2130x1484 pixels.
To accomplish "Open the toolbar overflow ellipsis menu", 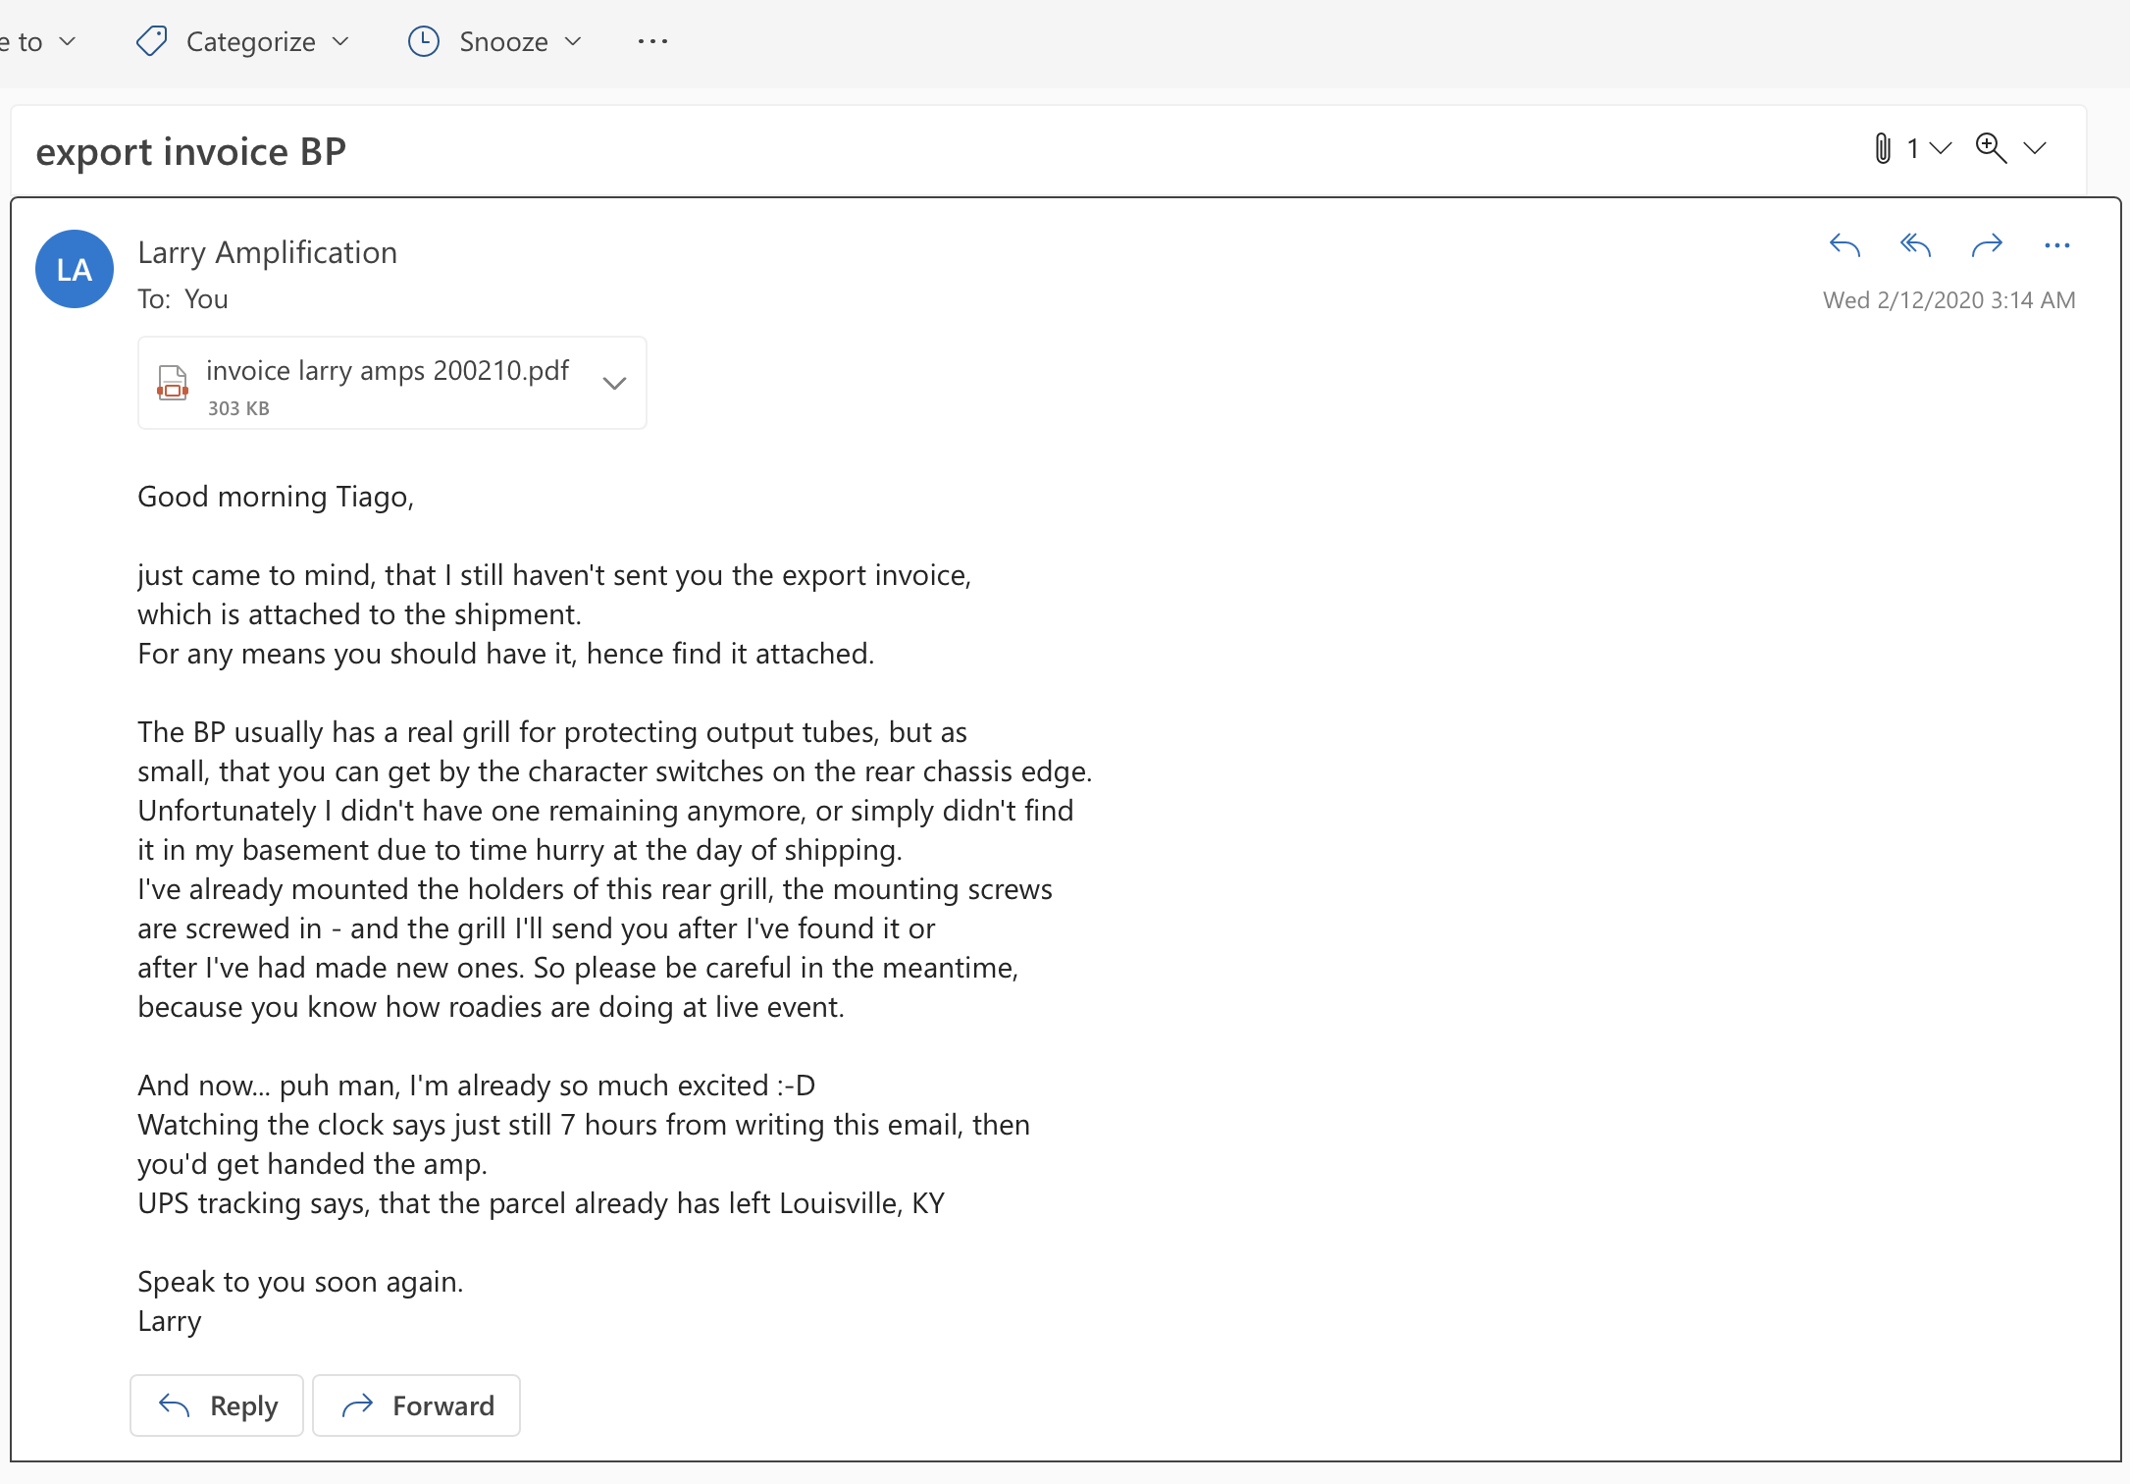I will pyautogui.click(x=652, y=41).
